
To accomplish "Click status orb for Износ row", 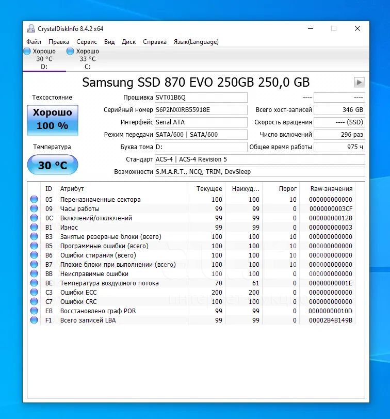I will click(x=34, y=227).
